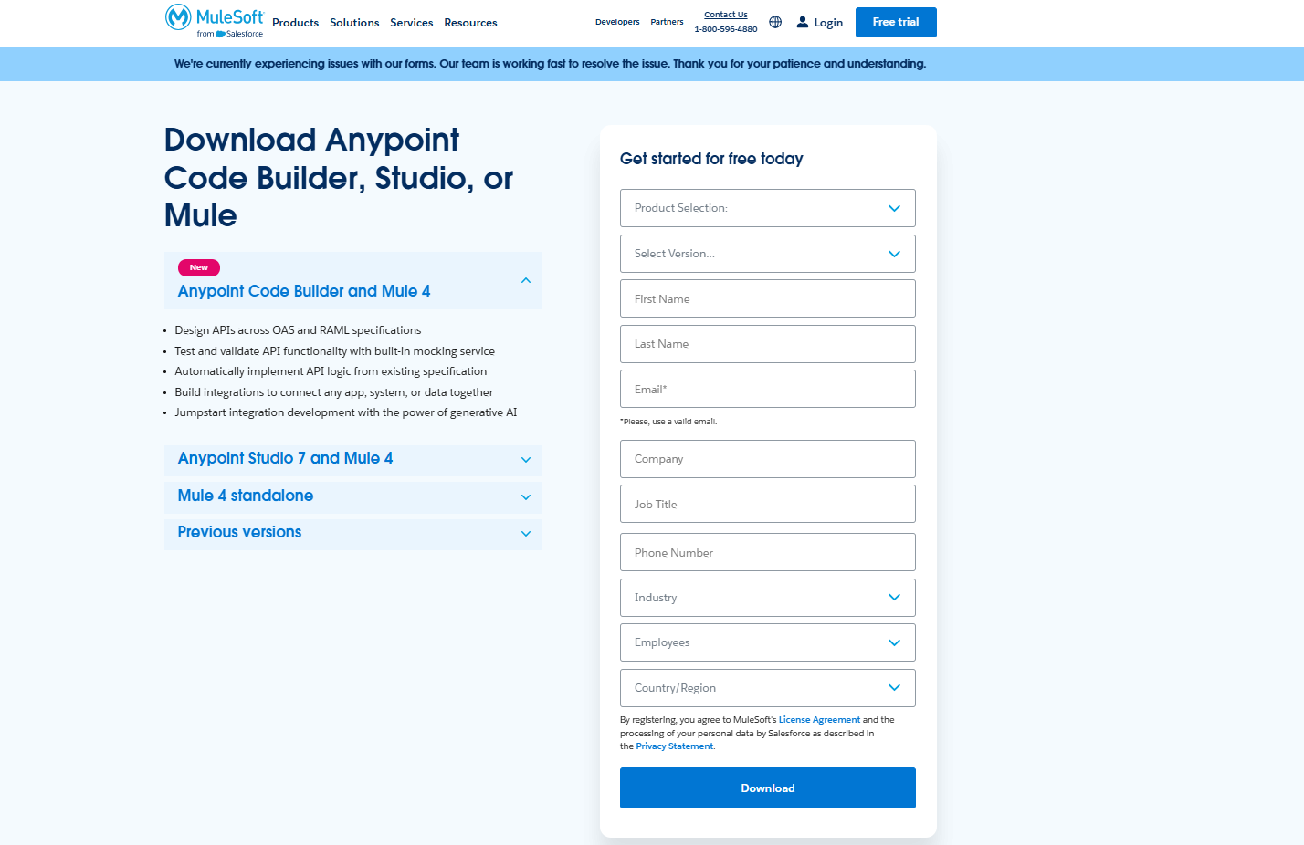This screenshot has width=1304, height=845.
Task: Open the License Agreement link
Action: click(x=819, y=720)
